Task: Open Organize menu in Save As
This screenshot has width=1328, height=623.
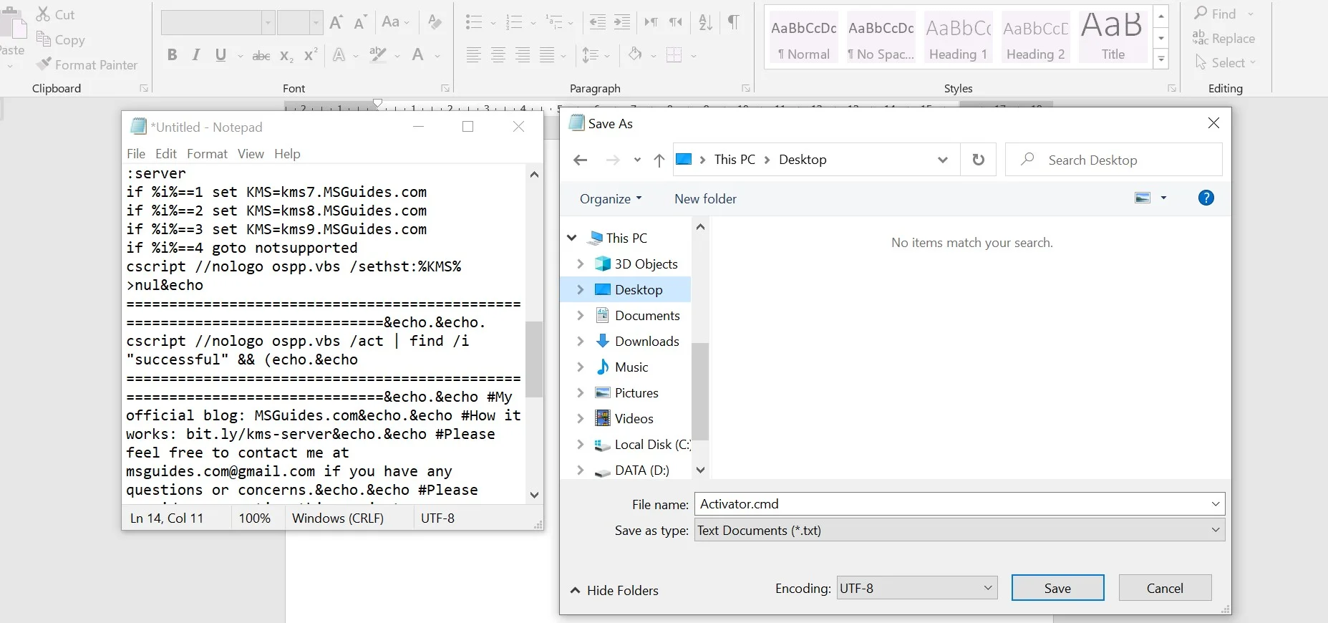Action: tap(611, 199)
